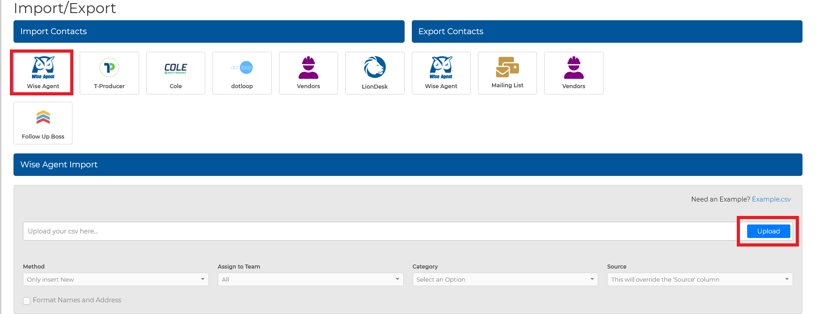
Task: Click the Source field label
Action: [x=617, y=266]
